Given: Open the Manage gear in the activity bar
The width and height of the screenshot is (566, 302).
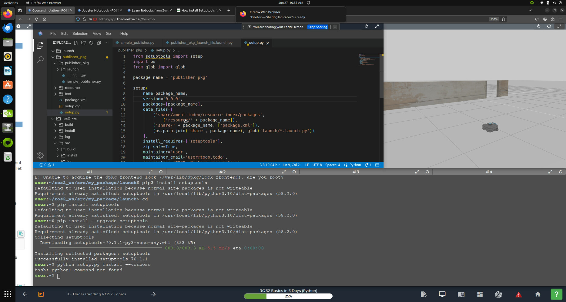Looking at the screenshot, I should (40, 156).
